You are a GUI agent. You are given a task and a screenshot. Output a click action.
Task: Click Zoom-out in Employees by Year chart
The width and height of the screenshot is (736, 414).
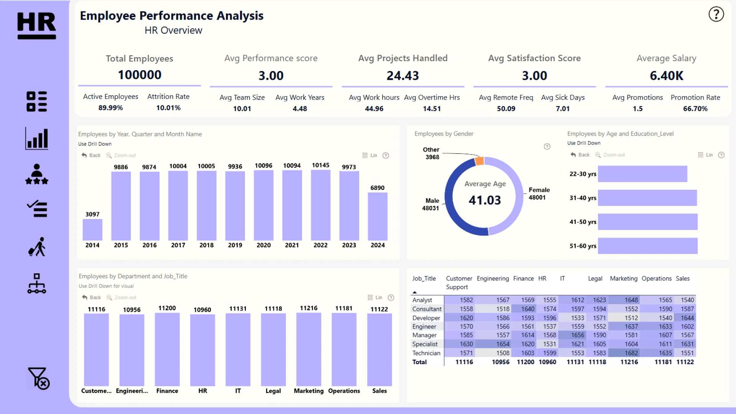[x=121, y=155]
